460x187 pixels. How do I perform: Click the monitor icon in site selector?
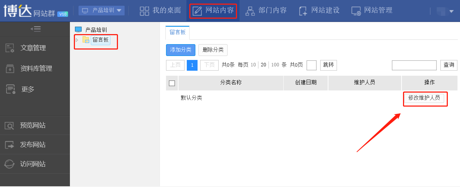click(x=85, y=10)
